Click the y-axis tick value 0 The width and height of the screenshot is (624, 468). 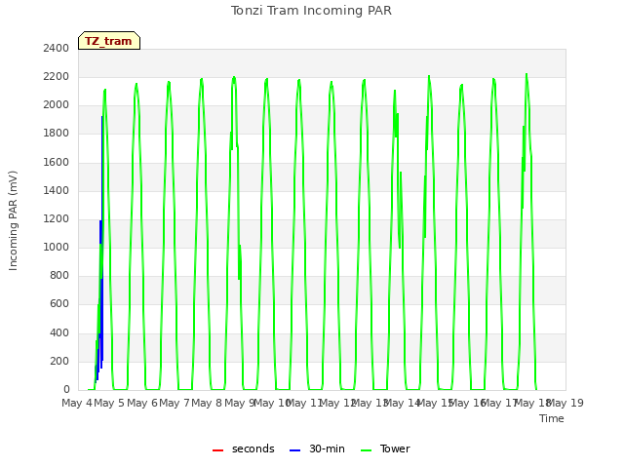(66, 390)
